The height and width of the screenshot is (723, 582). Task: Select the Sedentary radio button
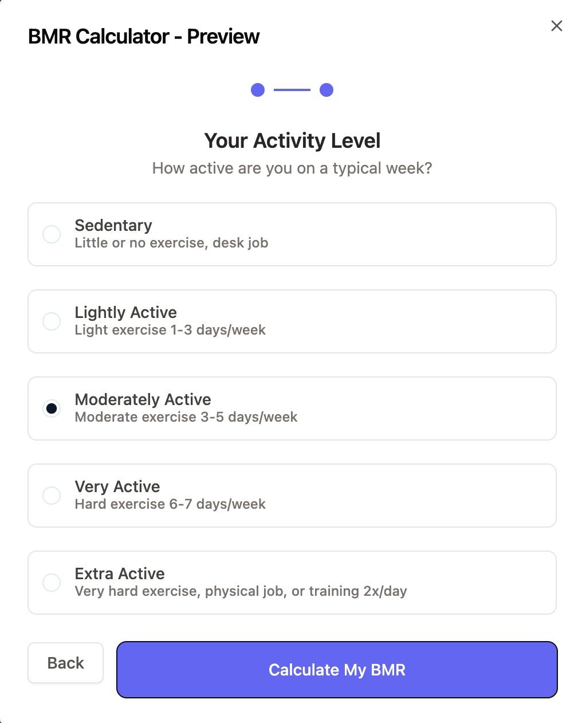[x=52, y=234]
